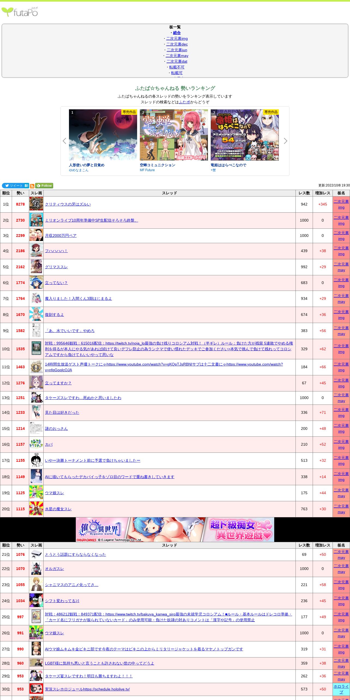Click the futaPo logo
Image resolution: width=350 pixels, height=700 pixels.
tap(20, 12)
